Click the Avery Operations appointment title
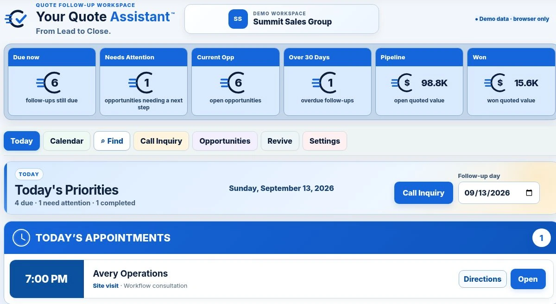 click(130, 273)
